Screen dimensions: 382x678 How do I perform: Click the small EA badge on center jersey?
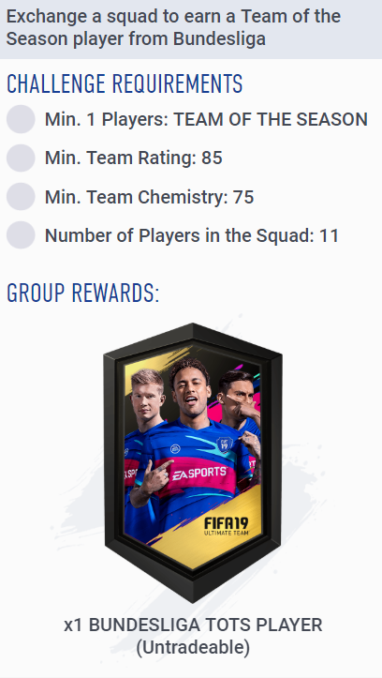[175, 449]
